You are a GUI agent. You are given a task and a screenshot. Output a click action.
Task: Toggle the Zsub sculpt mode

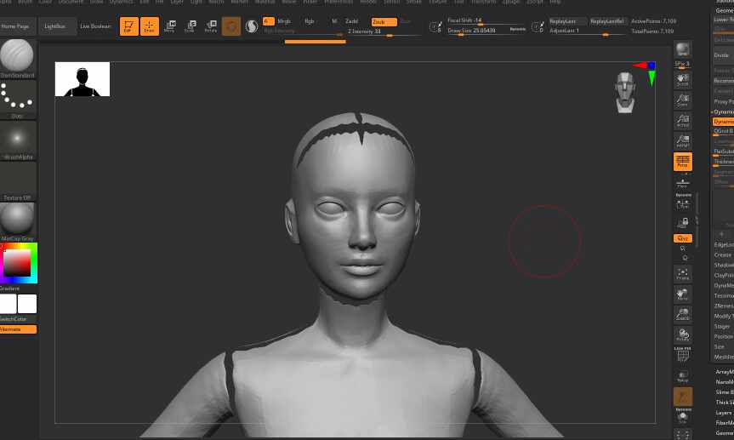384,20
